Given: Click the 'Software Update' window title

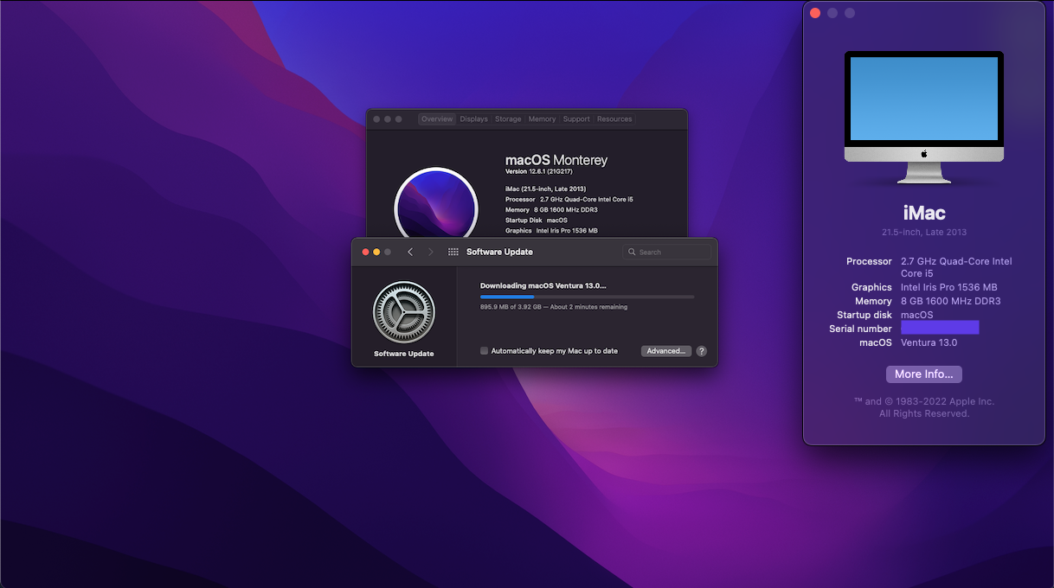Looking at the screenshot, I should (499, 252).
